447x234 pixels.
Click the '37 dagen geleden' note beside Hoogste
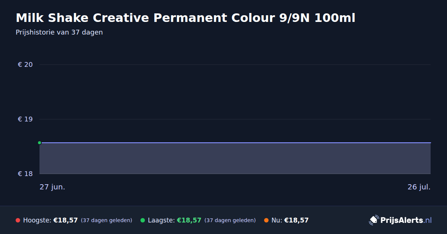click(x=107, y=220)
